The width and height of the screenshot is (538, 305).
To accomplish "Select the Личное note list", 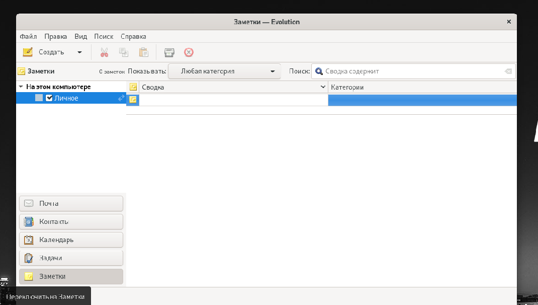I will pos(71,98).
